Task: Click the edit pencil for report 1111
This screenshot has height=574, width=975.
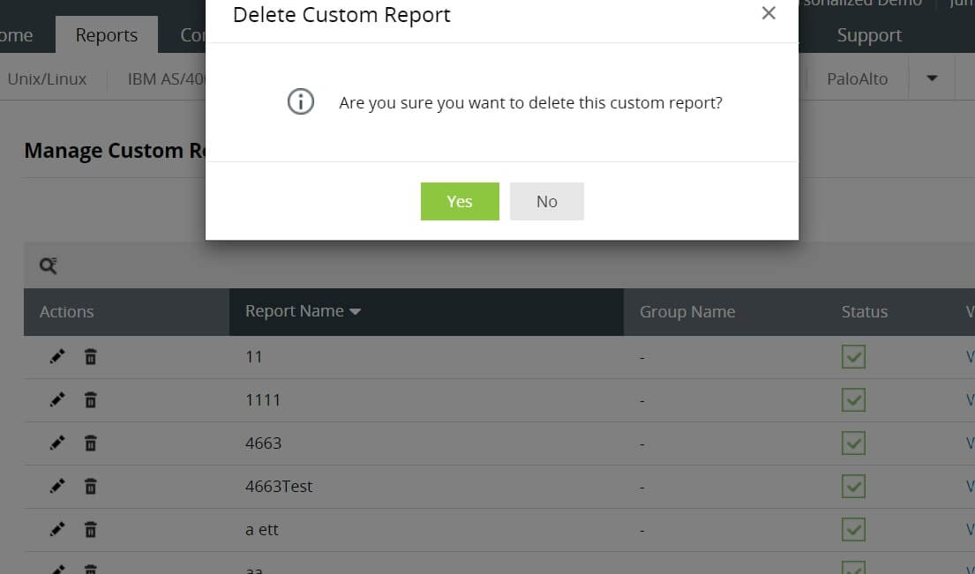Action: click(x=57, y=399)
